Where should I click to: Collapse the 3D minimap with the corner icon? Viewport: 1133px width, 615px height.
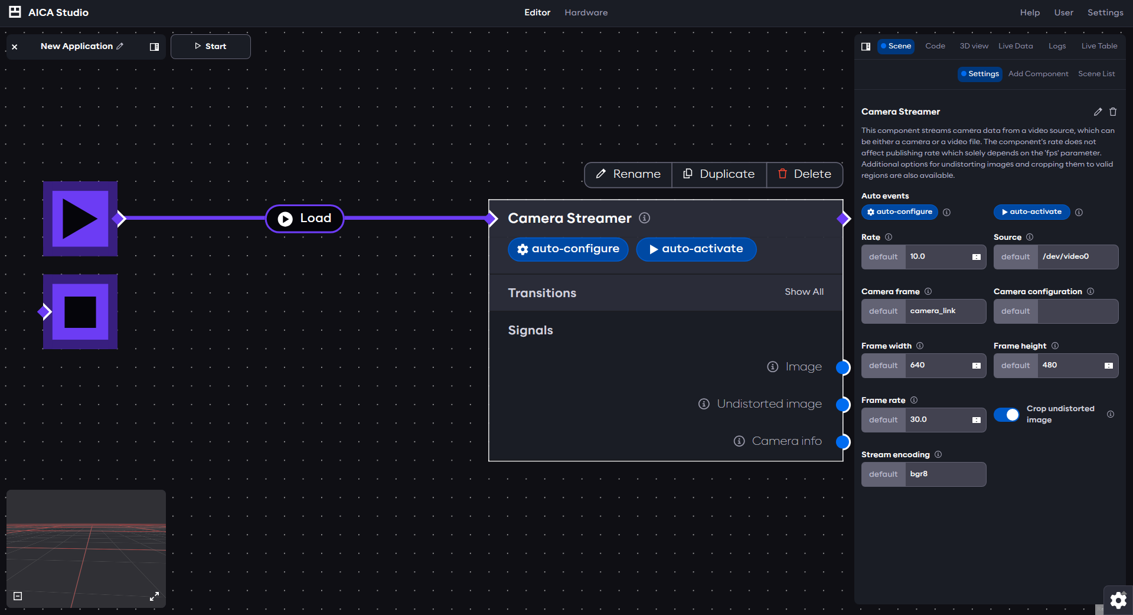(x=17, y=597)
